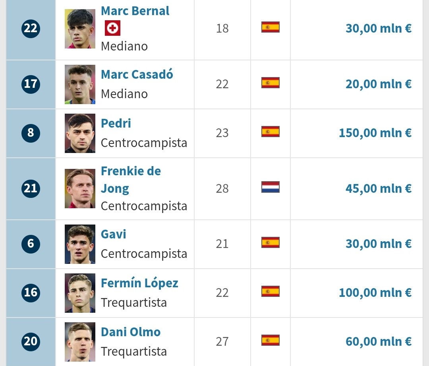Click Marc Casadó's player photo
Image resolution: width=429 pixels, height=366 pixels.
point(80,84)
